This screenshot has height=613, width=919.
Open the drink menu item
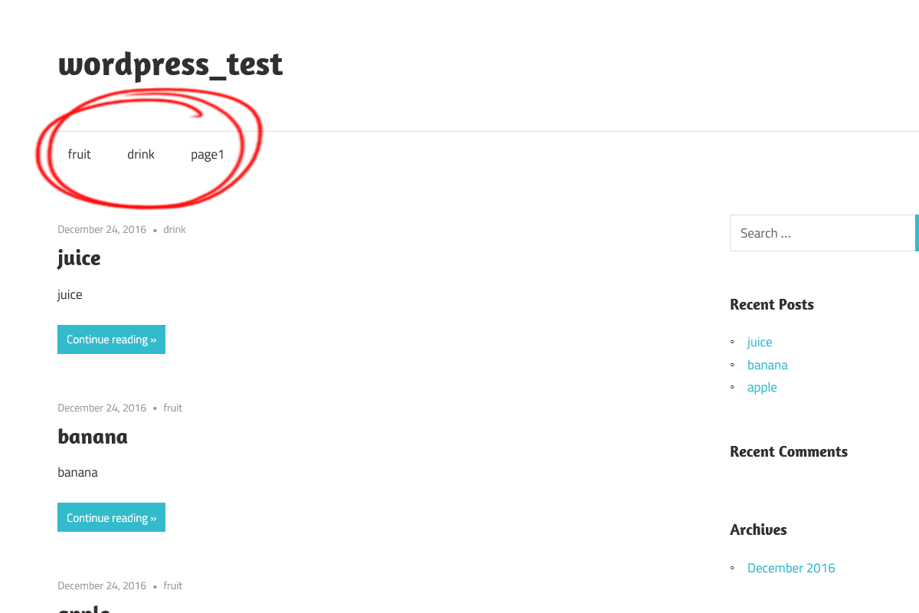pos(141,154)
